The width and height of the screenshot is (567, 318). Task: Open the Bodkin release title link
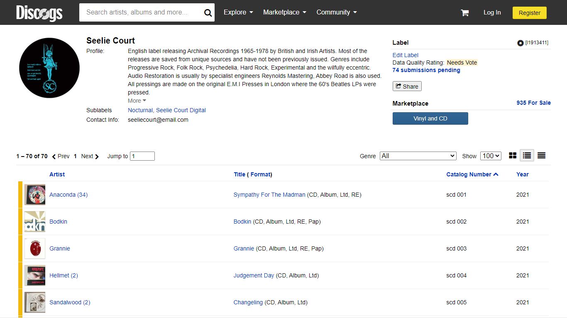point(242,222)
